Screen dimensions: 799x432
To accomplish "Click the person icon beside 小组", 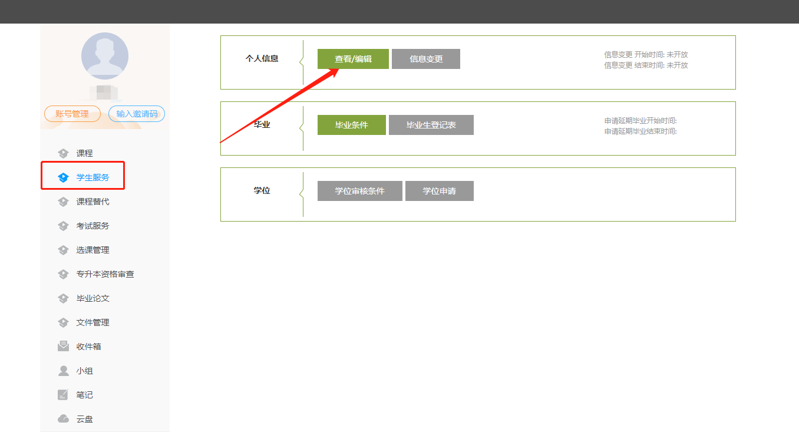I will coord(64,371).
